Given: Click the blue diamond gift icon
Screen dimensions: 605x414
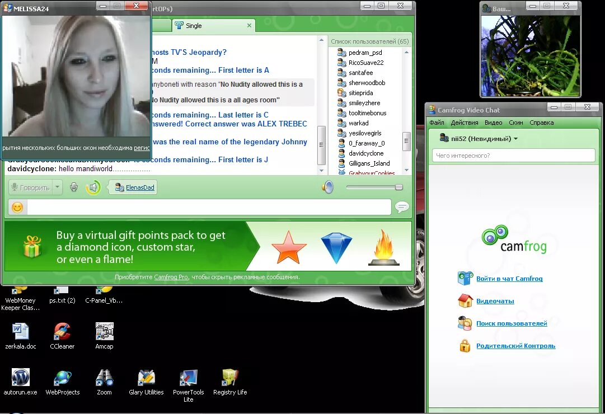Looking at the screenshot, I should [x=336, y=248].
